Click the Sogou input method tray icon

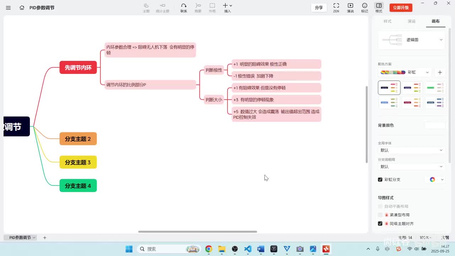pos(399,249)
